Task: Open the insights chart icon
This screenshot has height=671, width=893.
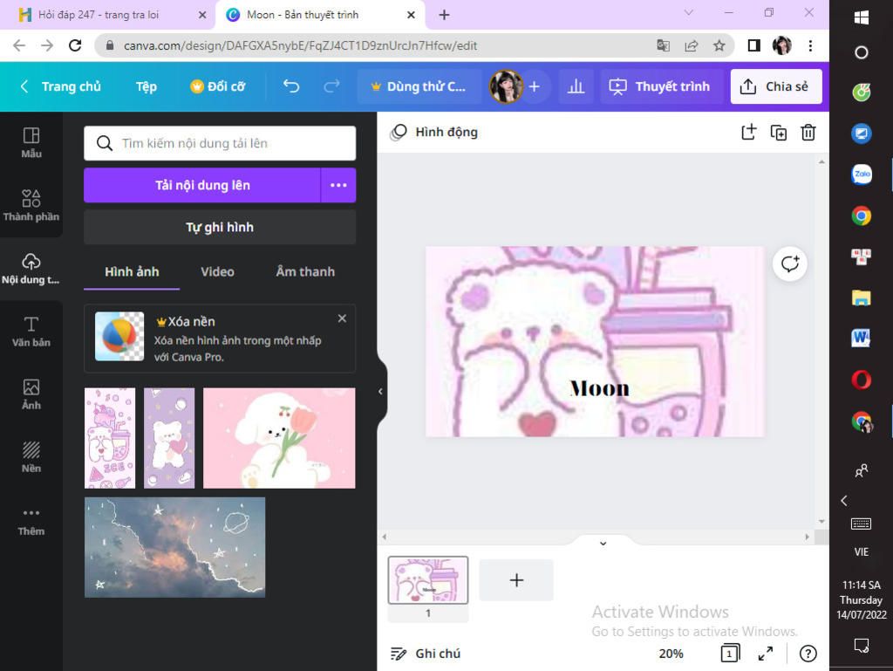Action: click(576, 86)
